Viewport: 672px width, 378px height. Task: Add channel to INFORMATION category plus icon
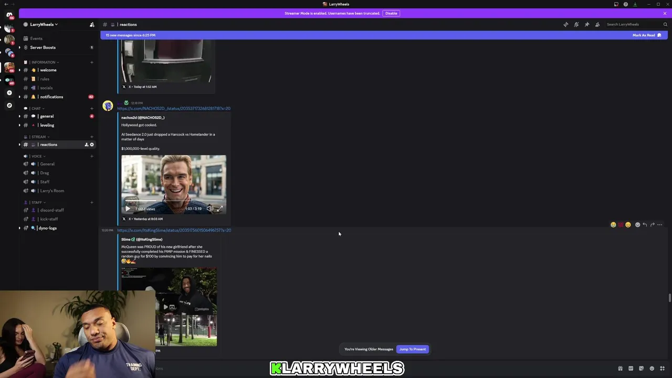pyautogui.click(x=91, y=62)
